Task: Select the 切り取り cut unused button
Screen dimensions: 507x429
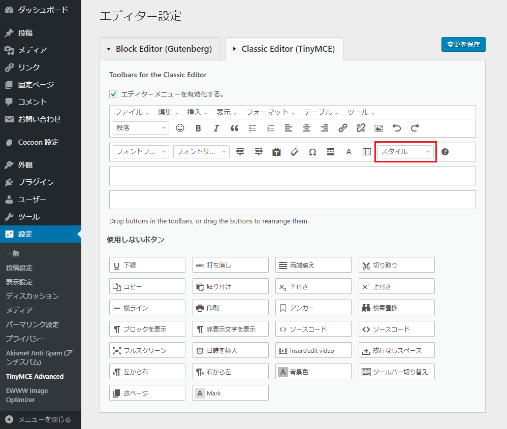Action: [x=396, y=265]
